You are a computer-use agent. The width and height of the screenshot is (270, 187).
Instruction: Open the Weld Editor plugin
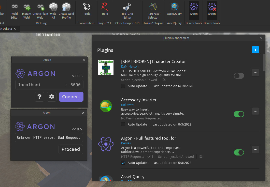point(15,10)
